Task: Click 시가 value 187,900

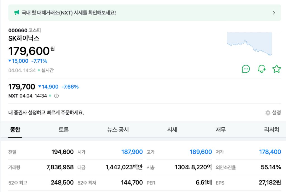Action: (132, 152)
